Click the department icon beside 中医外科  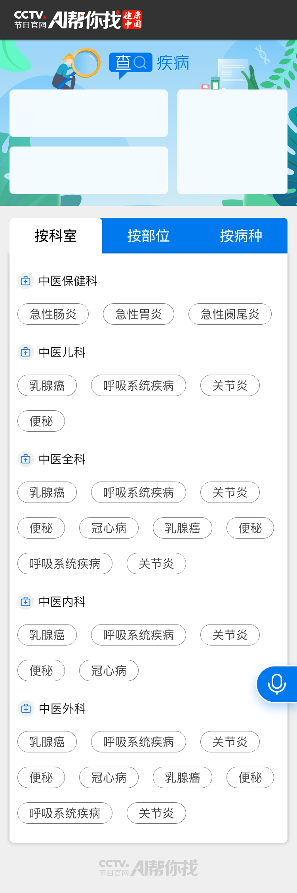point(26,708)
